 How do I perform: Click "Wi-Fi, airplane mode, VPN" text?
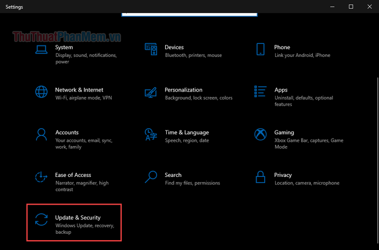[x=83, y=98]
